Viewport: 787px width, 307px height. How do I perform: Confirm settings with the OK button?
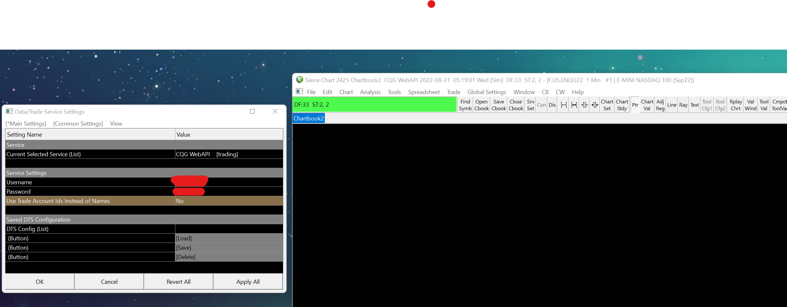pyautogui.click(x=40, y=282)
